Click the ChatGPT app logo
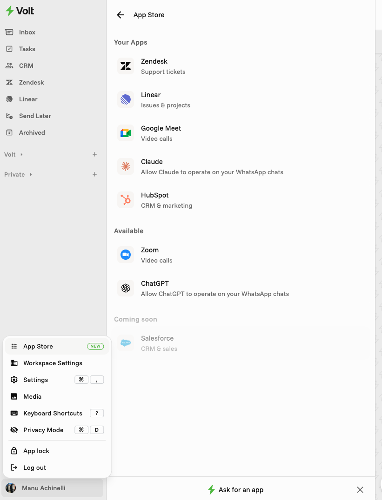 point(126,288)
